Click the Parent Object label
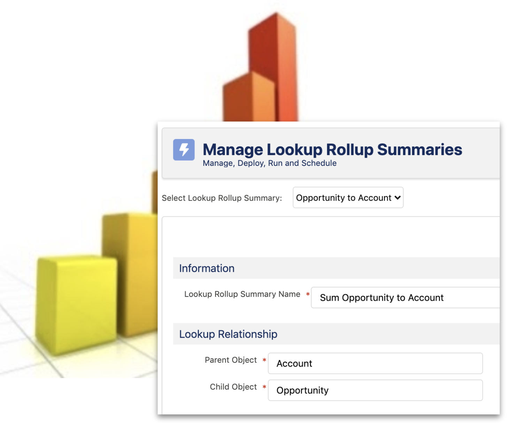The width and height of the screenshot is (518, 430). click(x=230, y=360)
